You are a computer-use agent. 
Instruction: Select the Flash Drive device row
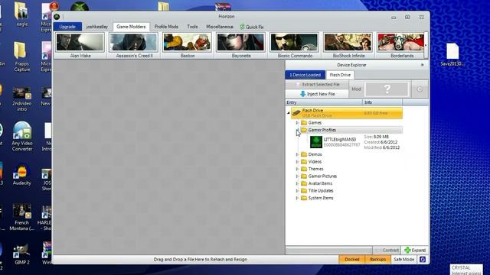pyautogui.click(x=347, y=113)
